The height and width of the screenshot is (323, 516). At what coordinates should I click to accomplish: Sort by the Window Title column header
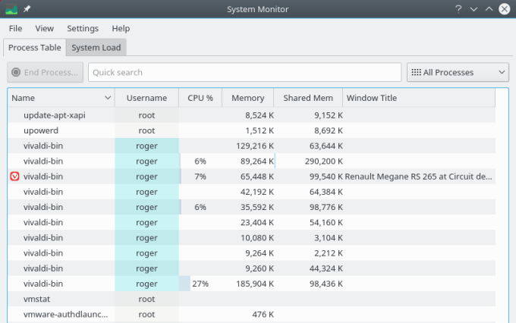[419, 98]
